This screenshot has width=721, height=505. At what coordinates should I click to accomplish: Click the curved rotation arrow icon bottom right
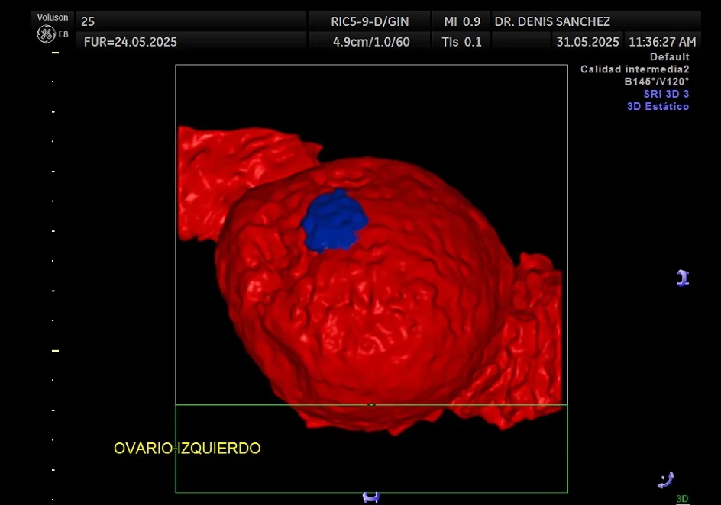[x=665, y=480]
